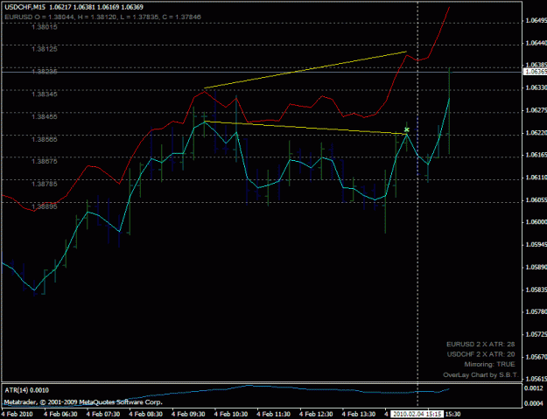The width and height of the screenshot is (547, 419).
Task: Click the 4 Feb 13:30 time label
Action: pos(358,414)
